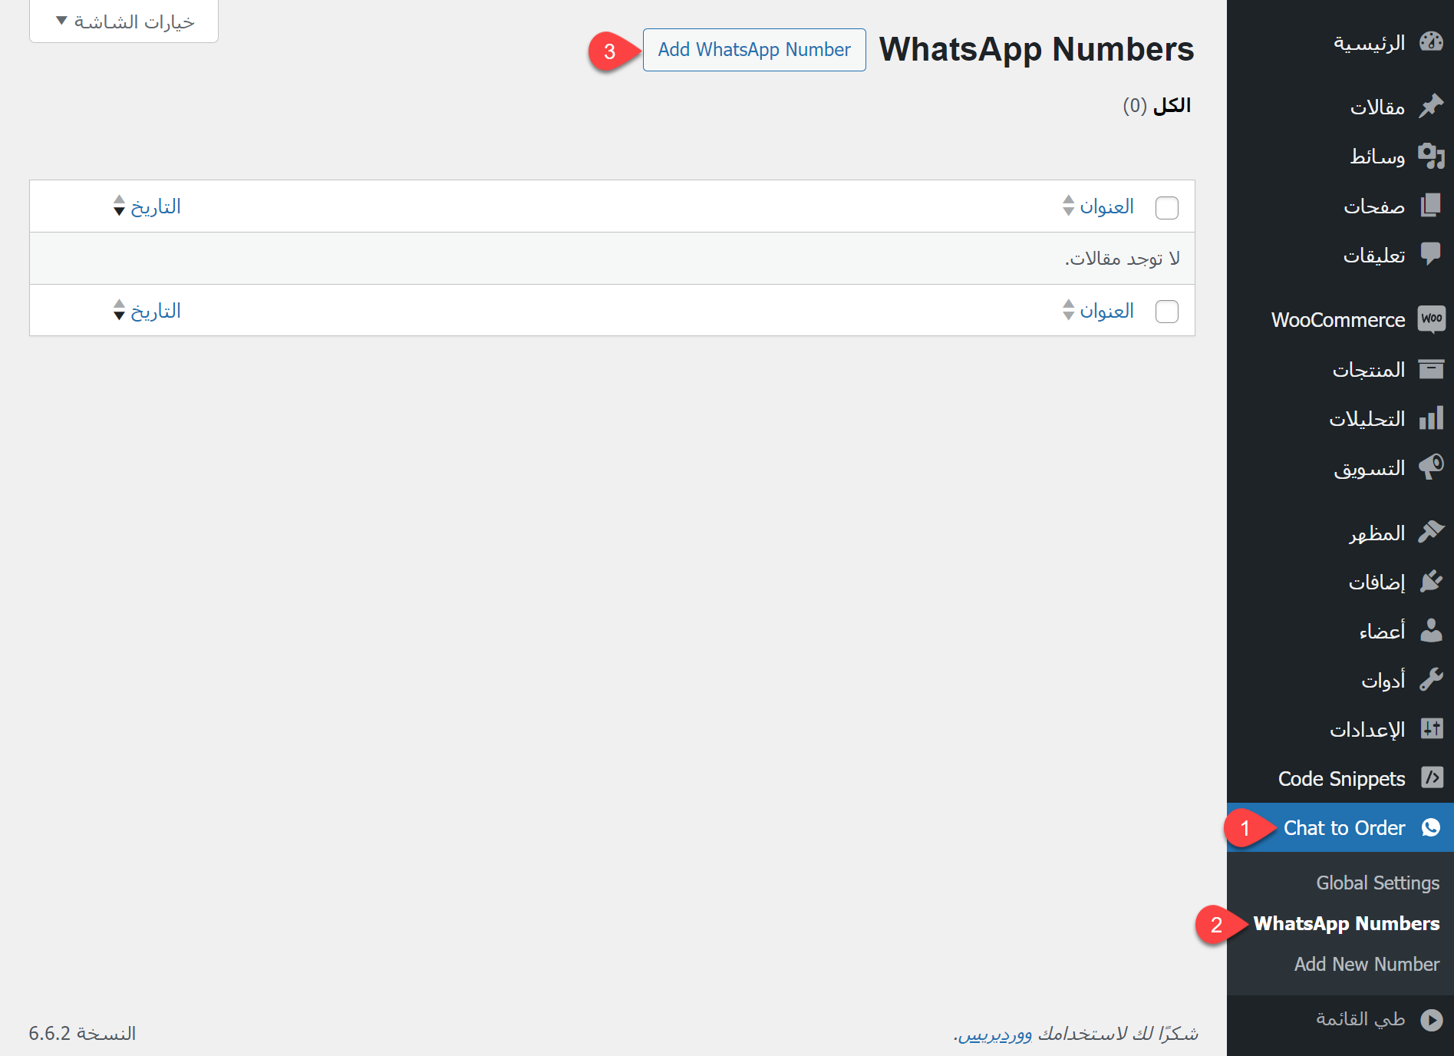Click the العنوان column footer link
Screen dimensions: 1454x1056
(x=1106, y=311)
